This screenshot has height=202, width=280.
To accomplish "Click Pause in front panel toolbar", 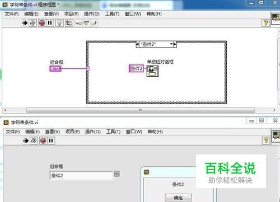I will (51, 140).
